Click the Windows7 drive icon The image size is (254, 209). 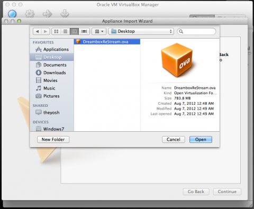(39, 129)
